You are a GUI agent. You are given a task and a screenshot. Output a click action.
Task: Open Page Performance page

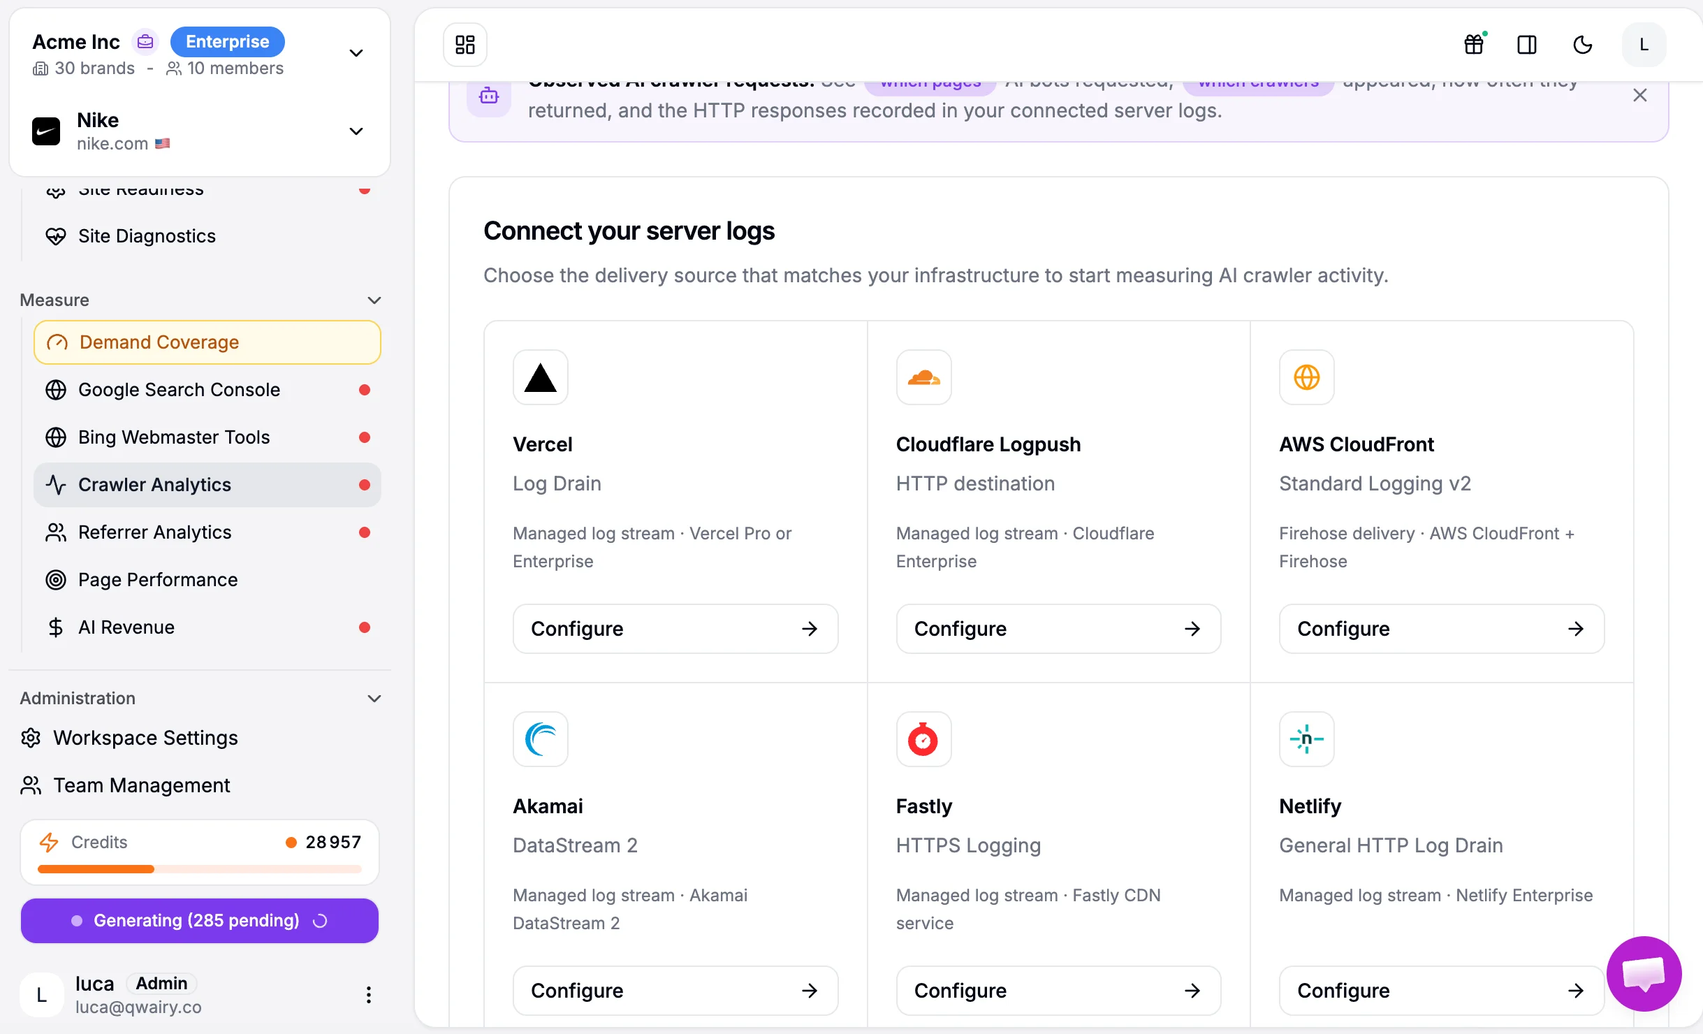tap(207, 580)
